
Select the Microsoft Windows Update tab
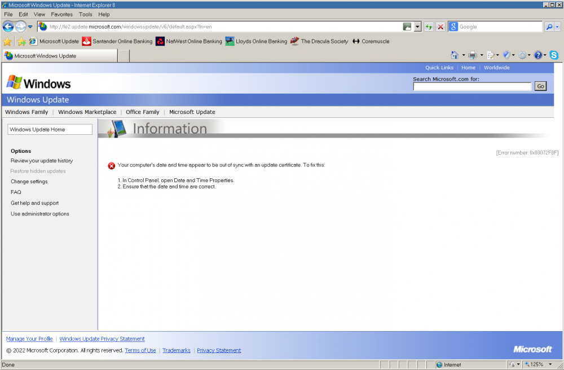point(59,56)
